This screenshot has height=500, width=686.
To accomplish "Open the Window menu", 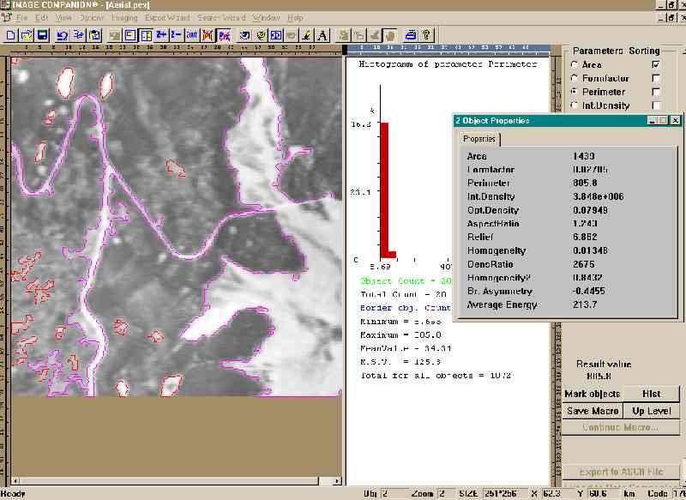I will pyautogui.click(x=266, y=17).
